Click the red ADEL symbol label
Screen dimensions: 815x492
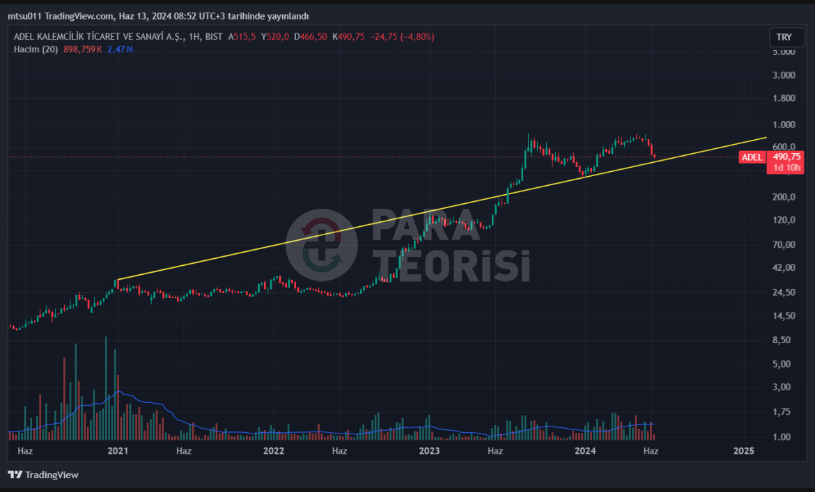point(752,157)
